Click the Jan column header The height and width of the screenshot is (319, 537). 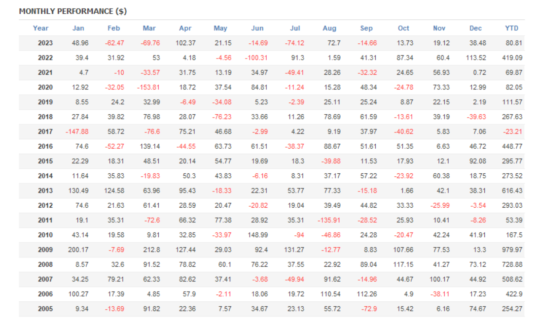[x=78, y=28]
